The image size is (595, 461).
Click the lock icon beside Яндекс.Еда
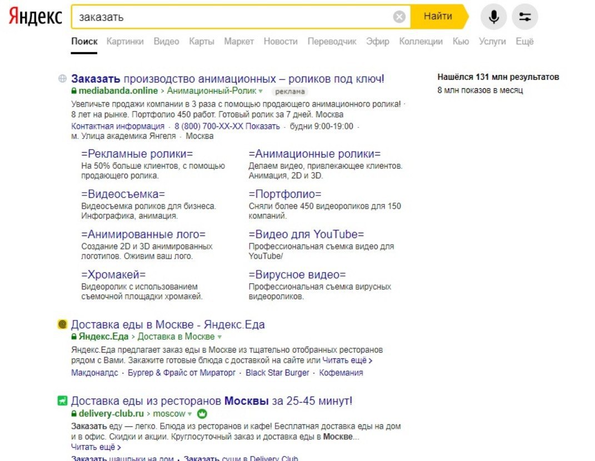(x=74, y=337)
